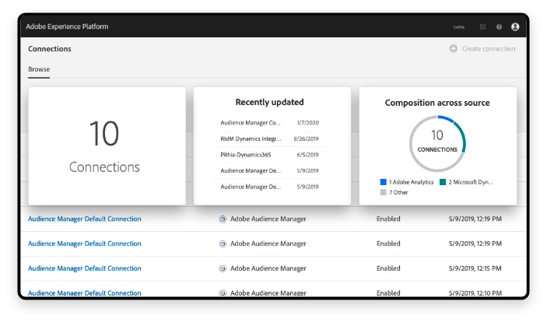The height and width of the screenshot is (322, 547).
Task: Click the Connections page heading
Action: coord(50,49)
